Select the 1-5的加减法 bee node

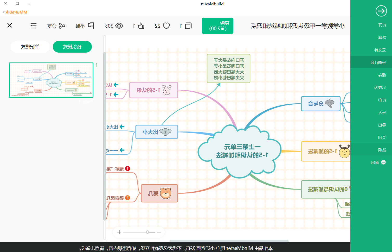point(326,151)
